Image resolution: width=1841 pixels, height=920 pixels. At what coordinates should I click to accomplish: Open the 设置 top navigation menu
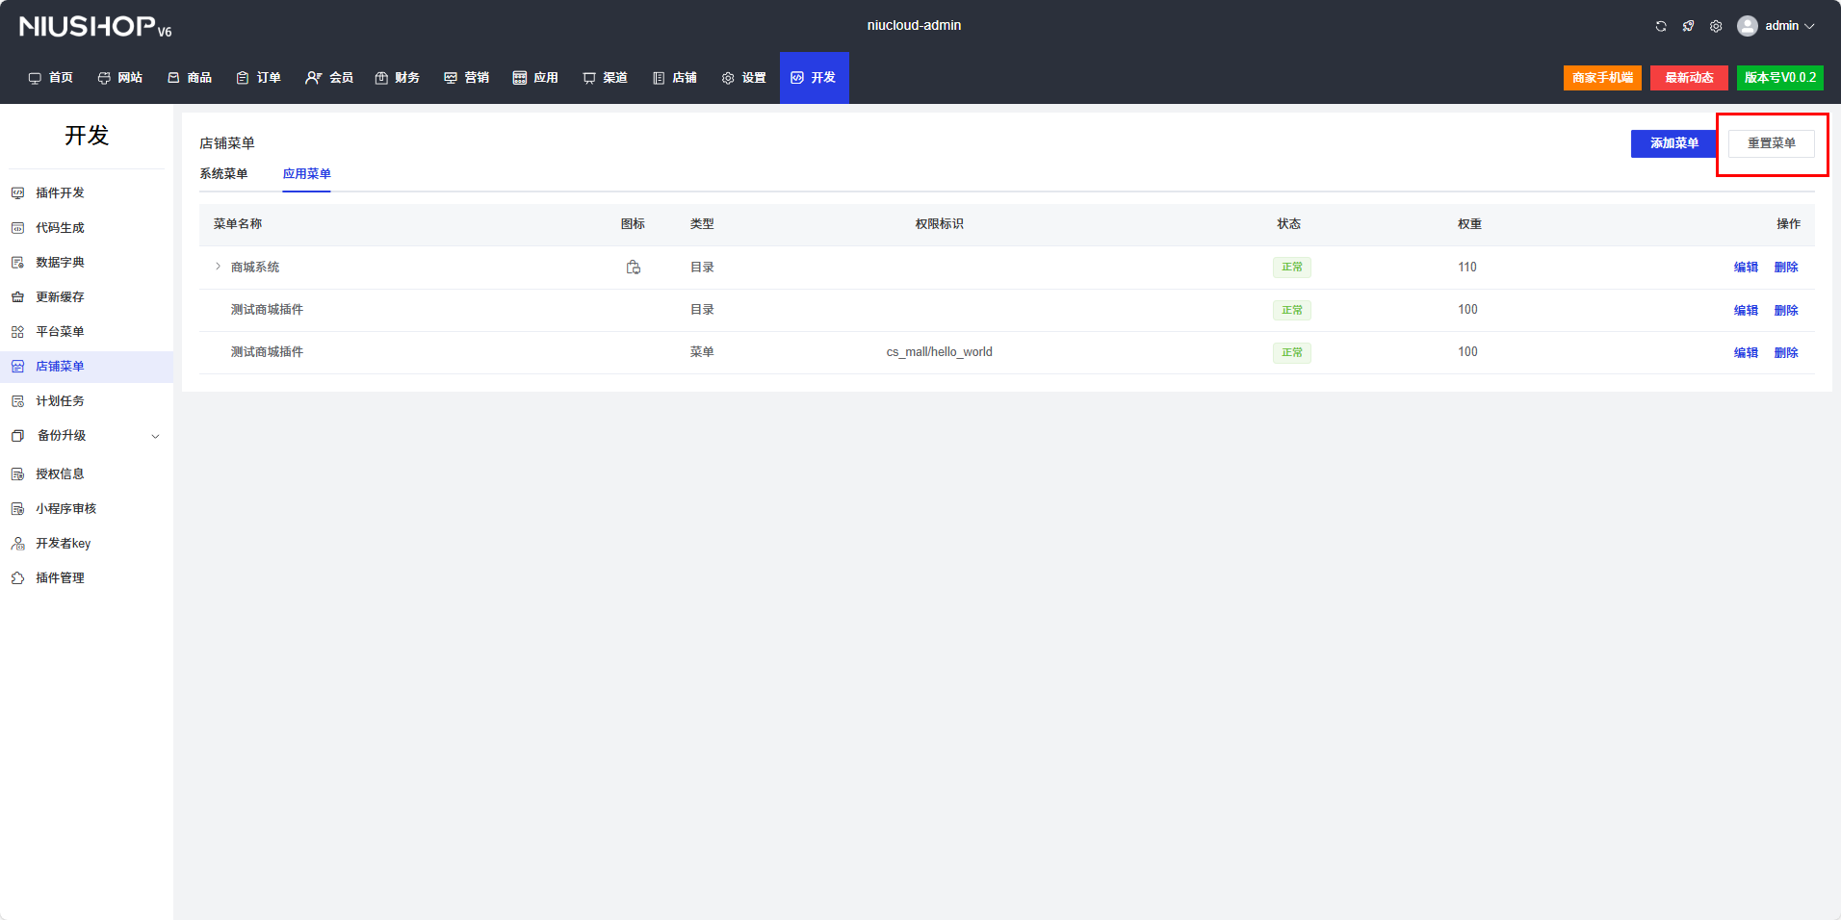(x=743, y=78)
